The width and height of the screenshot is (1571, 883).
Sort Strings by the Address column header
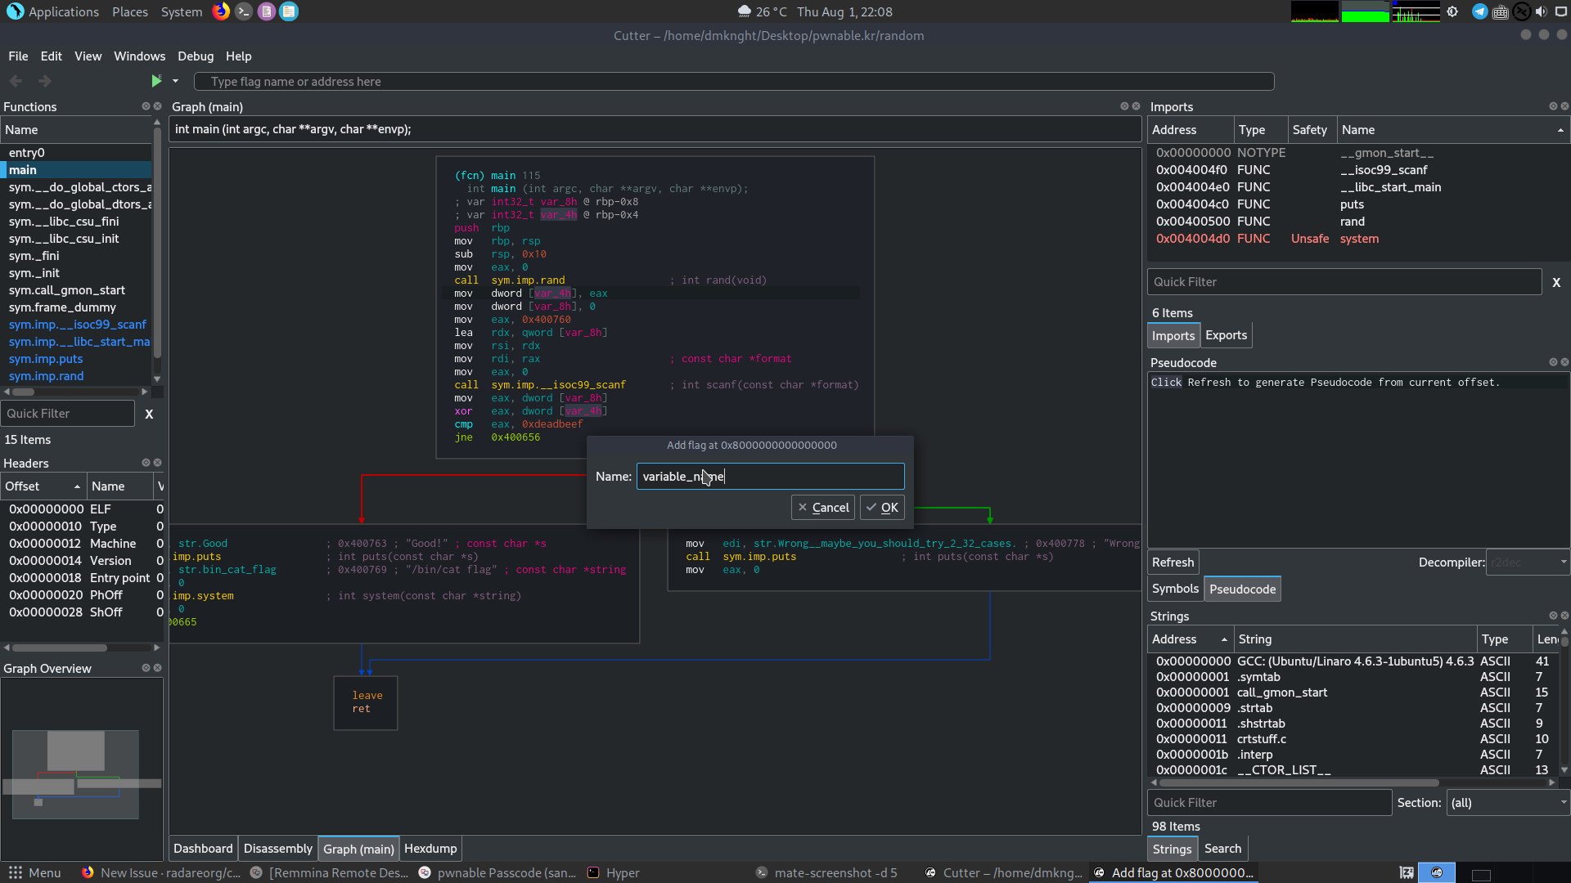pyautogui.click(x=1190, y=639)
